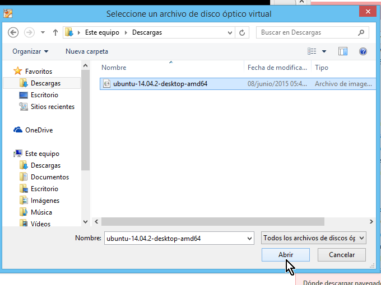Open the address bar history dropdown
Image resolution: width=381 pixels, height=285 pixels.
230,32
